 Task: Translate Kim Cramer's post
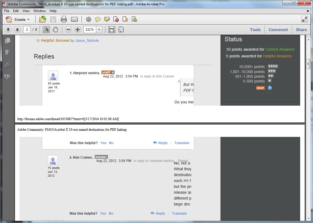[179, 214]
